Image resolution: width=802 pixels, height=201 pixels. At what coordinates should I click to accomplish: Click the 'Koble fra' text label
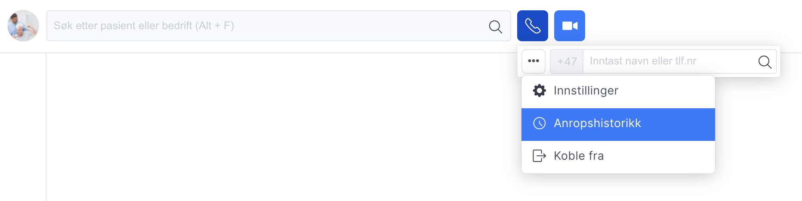[x=579, y=155]
